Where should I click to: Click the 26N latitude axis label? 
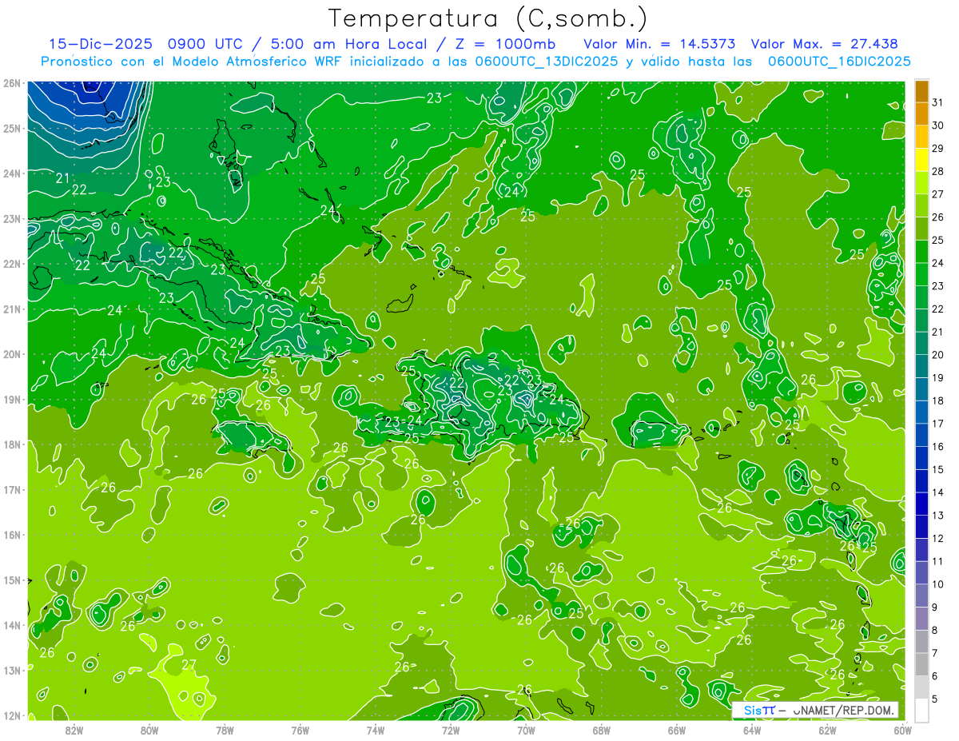pos(11,82)
